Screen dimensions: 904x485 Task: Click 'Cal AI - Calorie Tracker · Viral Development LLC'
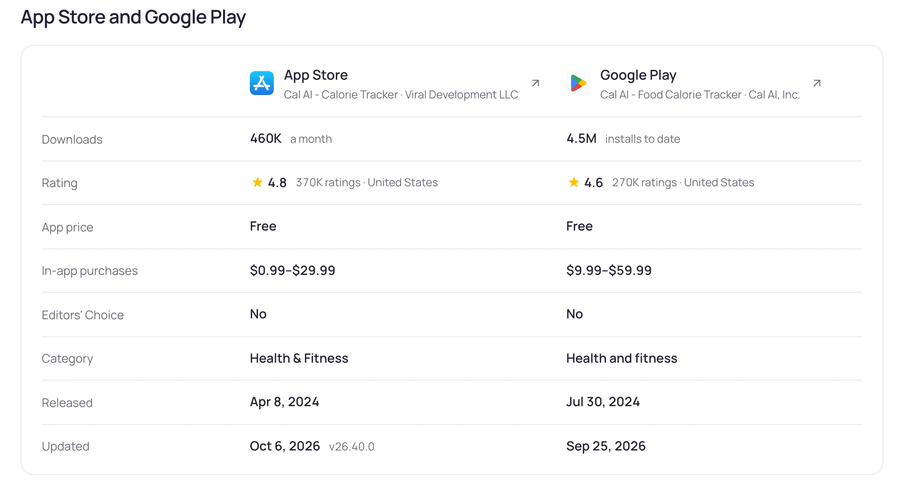(401, 95)
